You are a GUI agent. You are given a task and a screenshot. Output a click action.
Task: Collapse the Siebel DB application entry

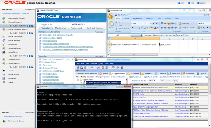click(7, 52)
